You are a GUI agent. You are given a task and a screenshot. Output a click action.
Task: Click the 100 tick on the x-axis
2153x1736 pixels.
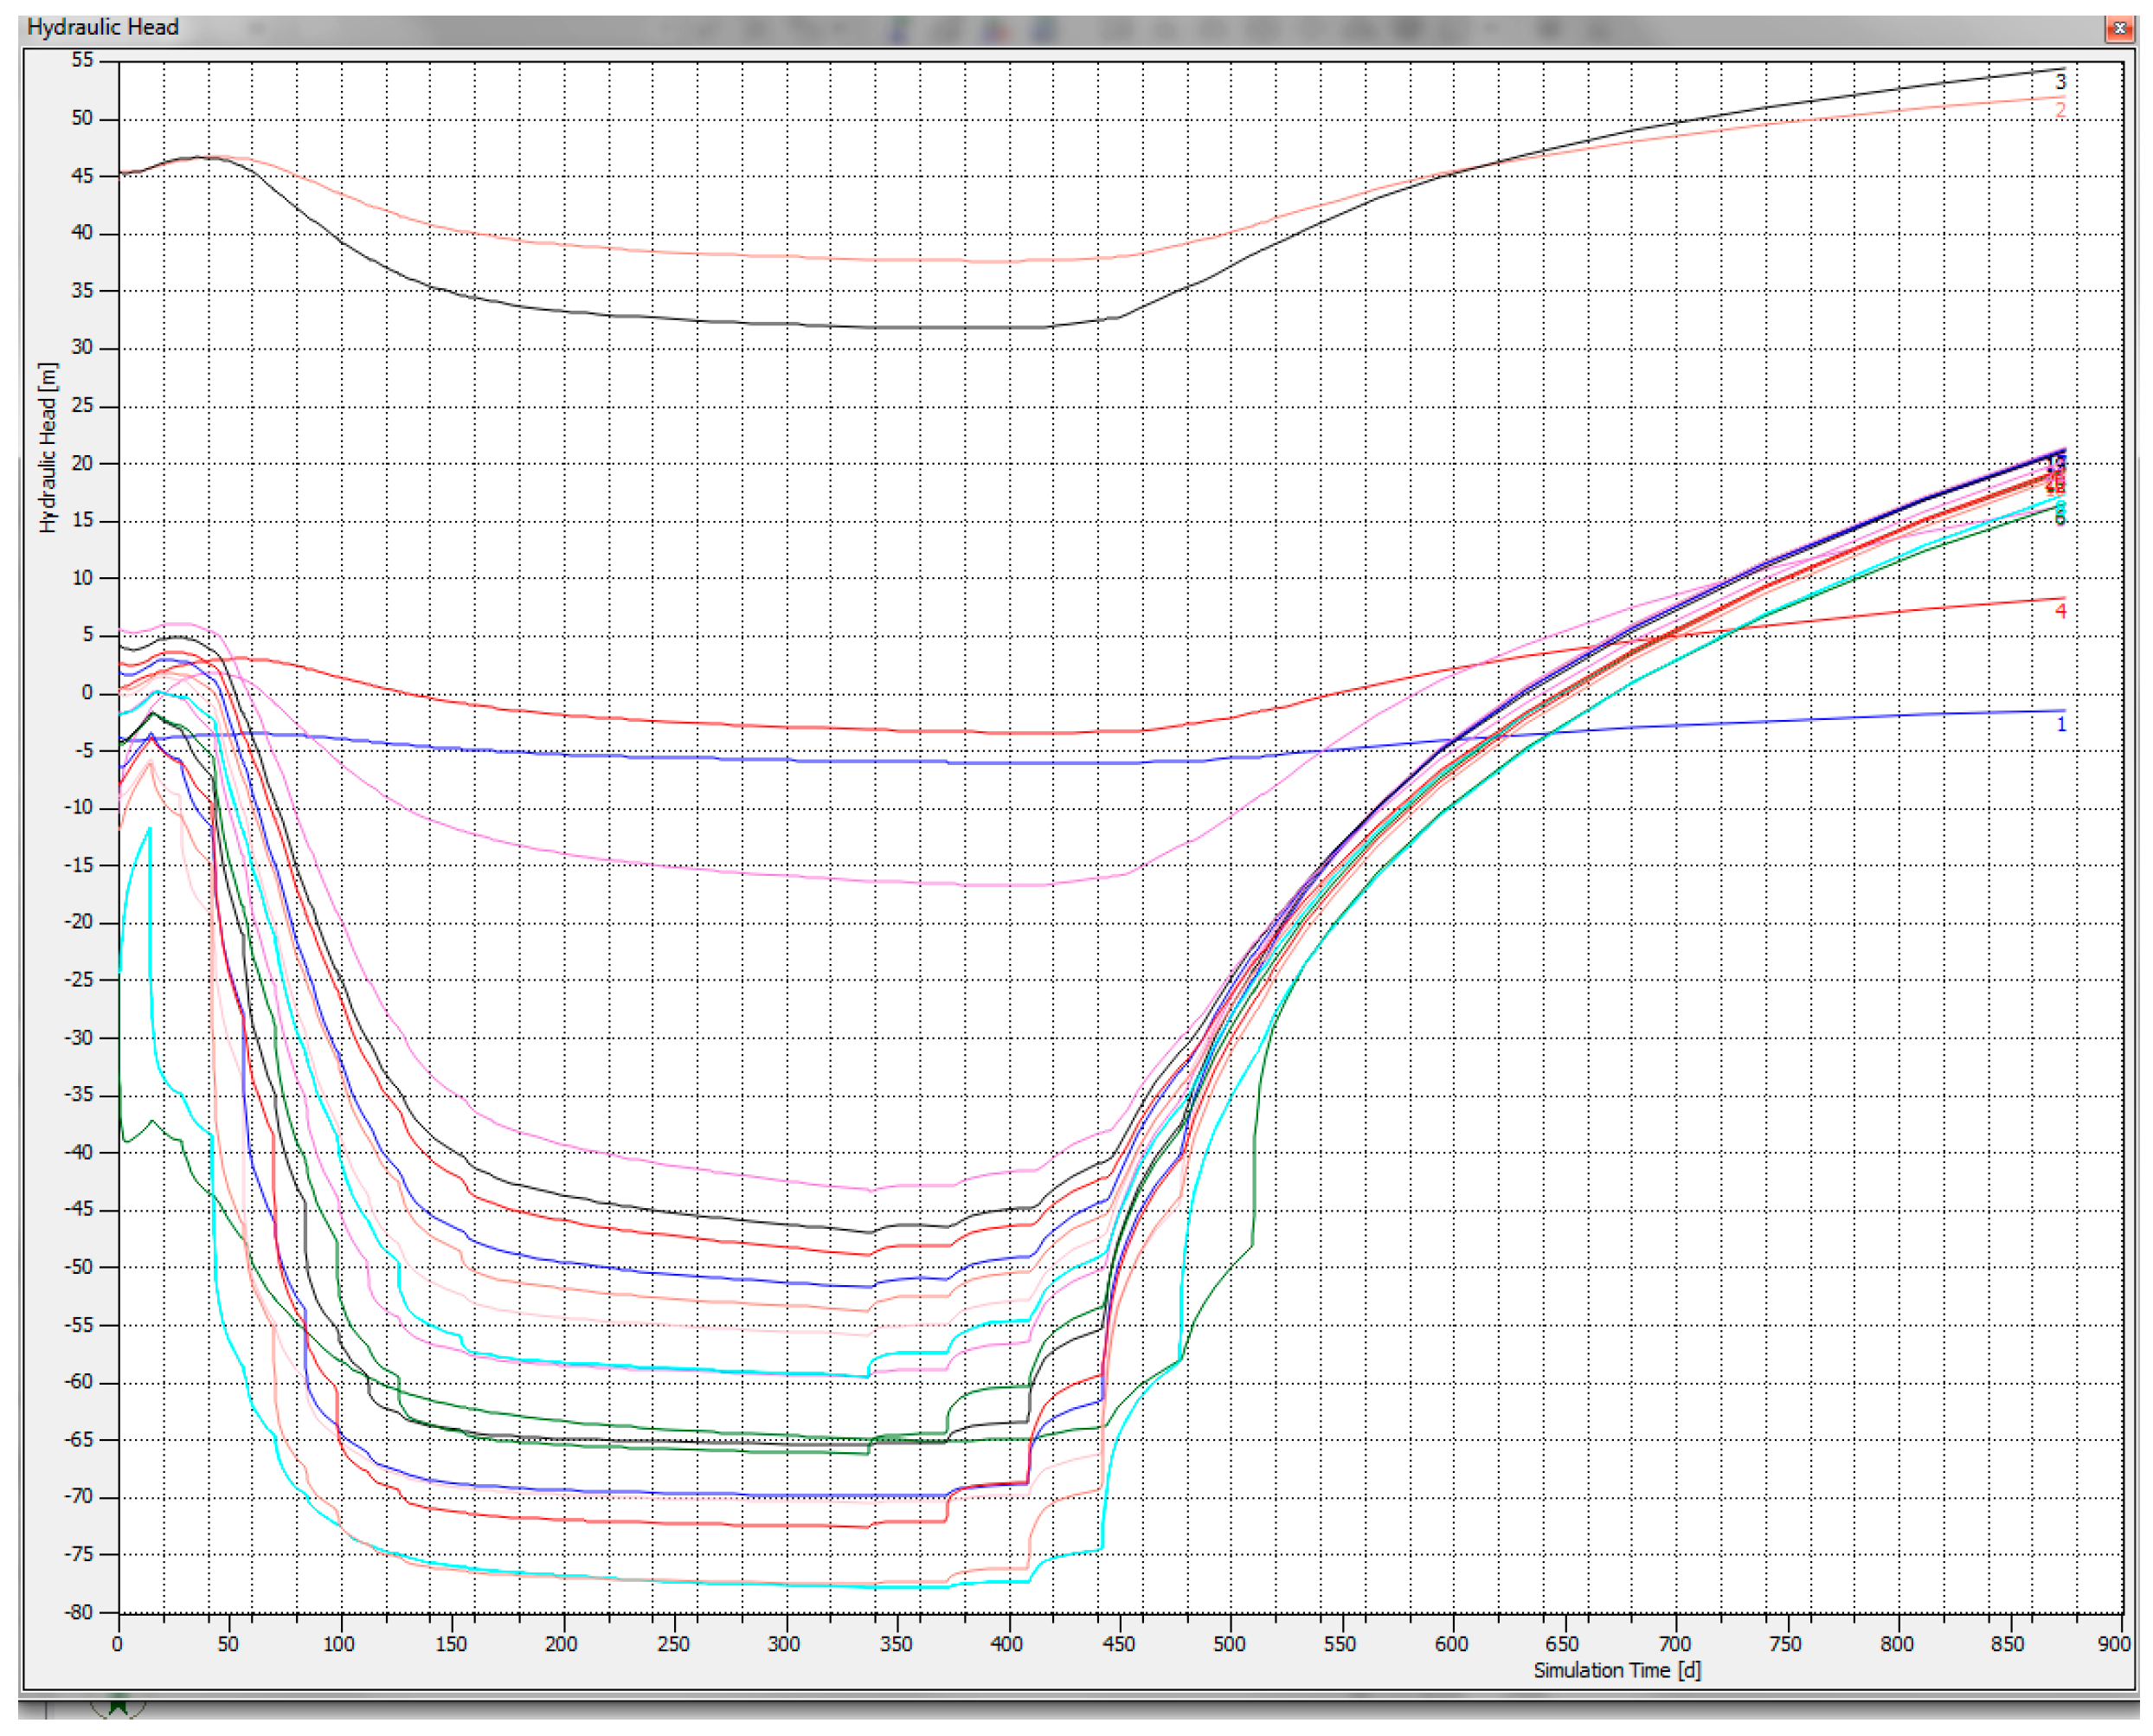pos(339,1644)
